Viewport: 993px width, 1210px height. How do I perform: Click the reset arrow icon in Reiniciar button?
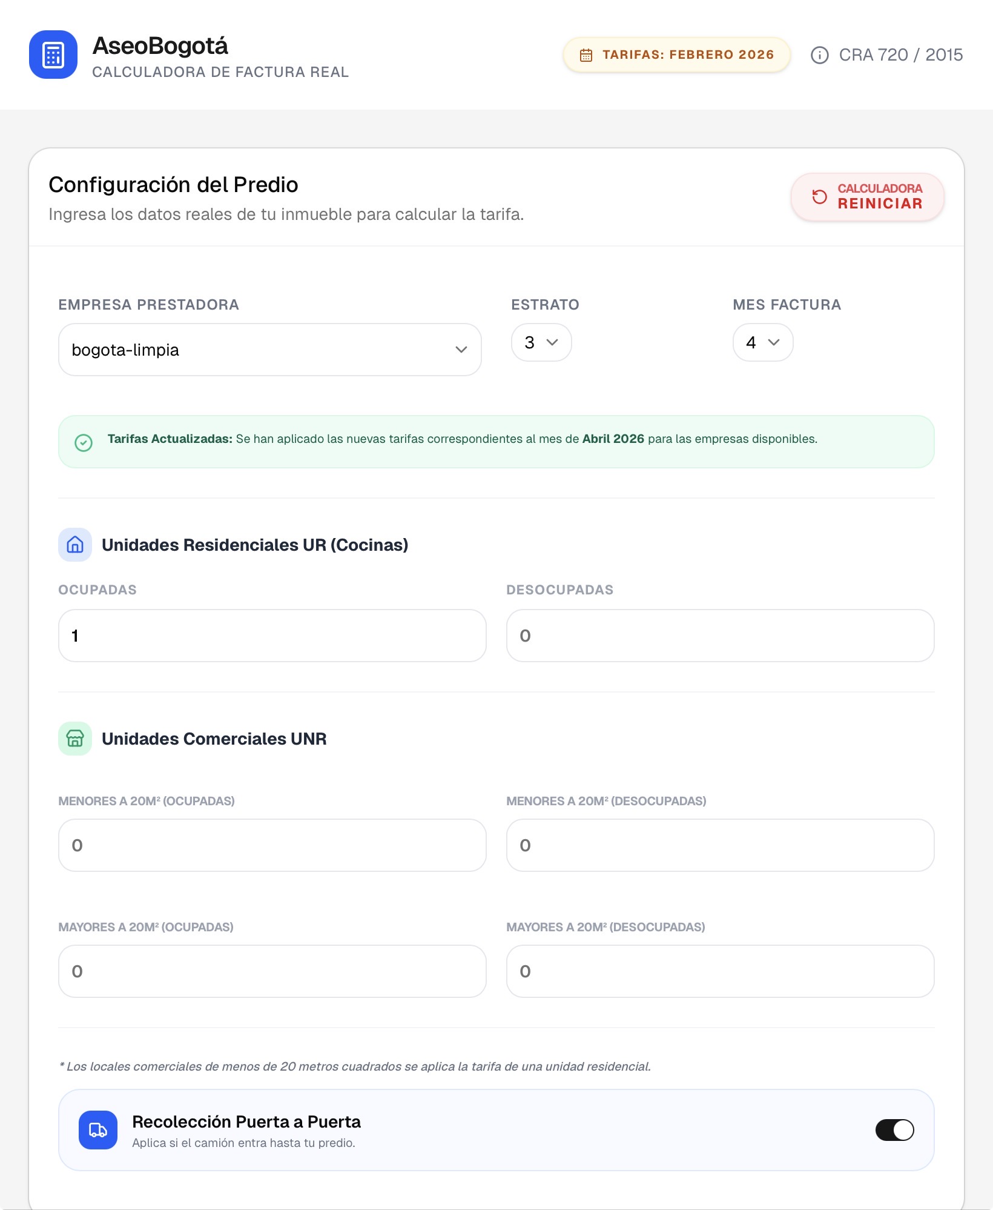point(820,196)
